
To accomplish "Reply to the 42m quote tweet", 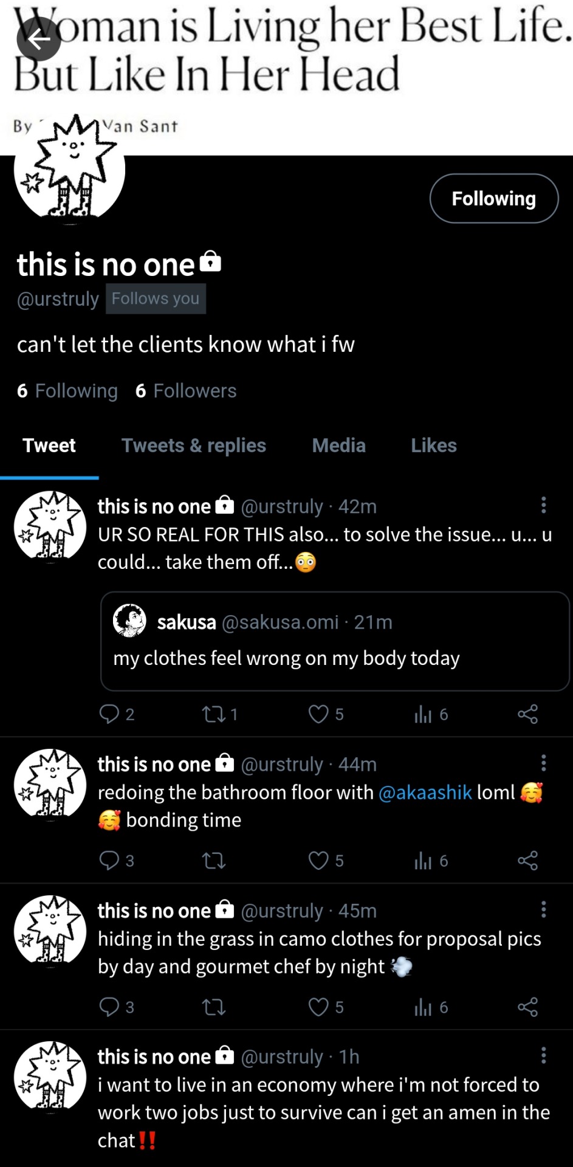I will (109, 714).
